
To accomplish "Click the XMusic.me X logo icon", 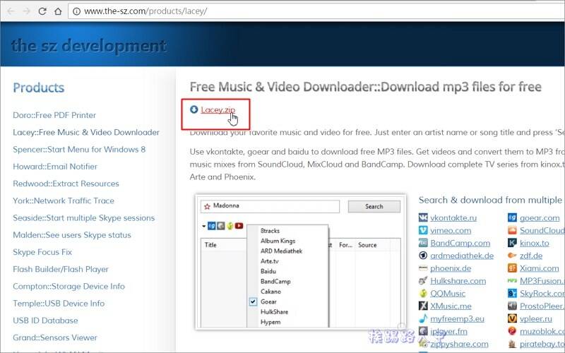I will coord(423,306).
